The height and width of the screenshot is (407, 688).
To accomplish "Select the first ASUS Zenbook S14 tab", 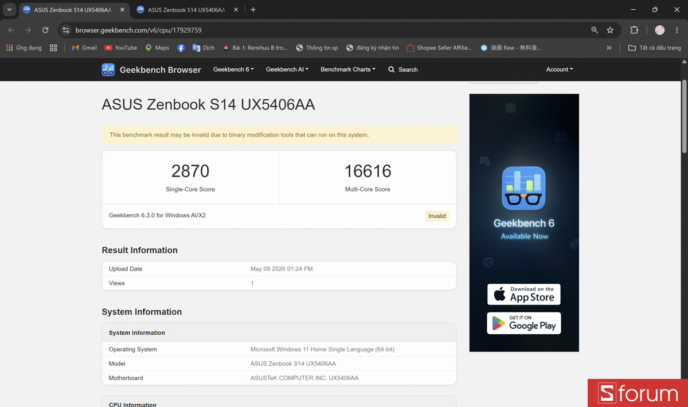I will 75,10.
